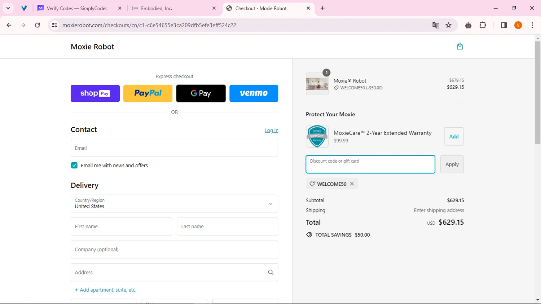Screen dimensions: 541x304
Task: View site information icon in address bar
Action: [x=54, y=25]
